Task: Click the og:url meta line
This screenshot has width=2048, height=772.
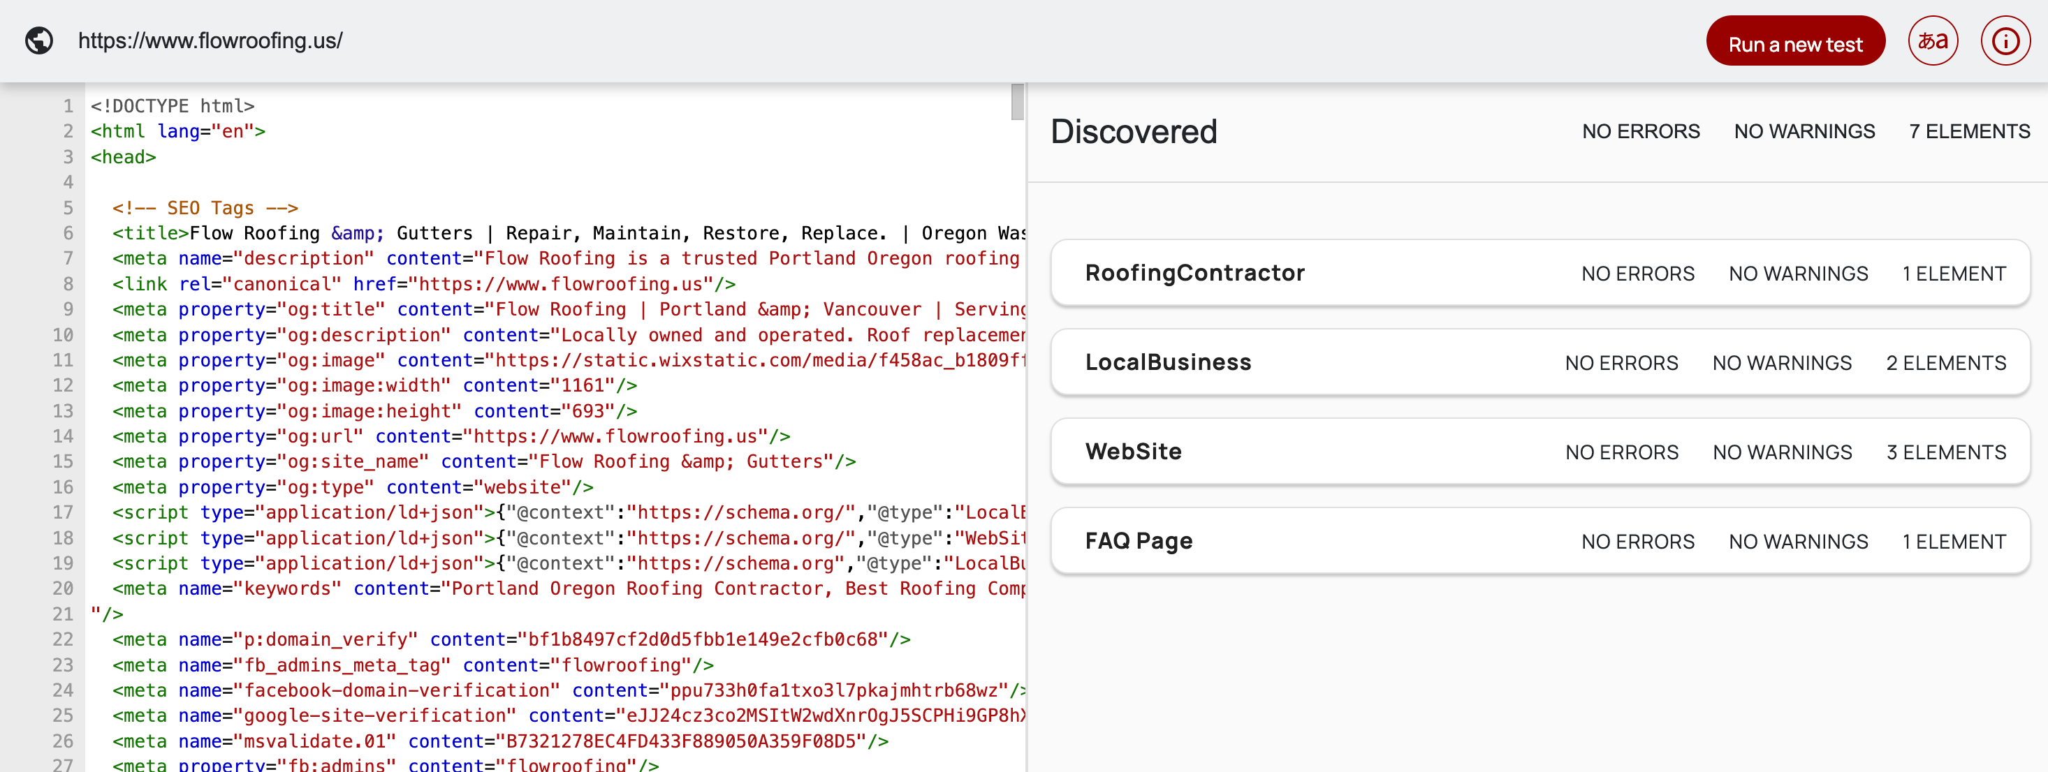Action: (x=451, y=436)
